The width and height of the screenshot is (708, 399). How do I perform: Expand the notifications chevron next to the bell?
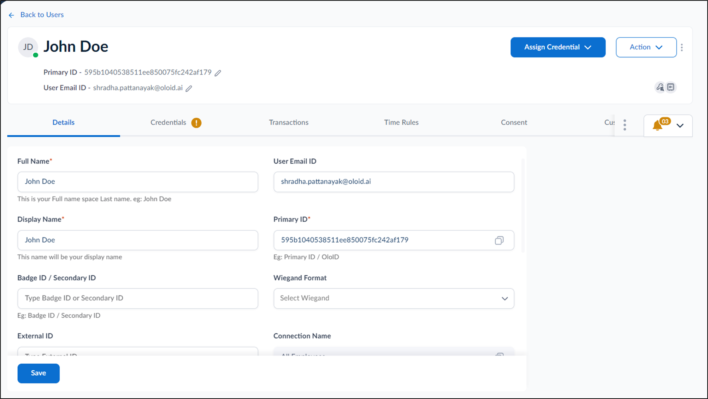(680, 125)
